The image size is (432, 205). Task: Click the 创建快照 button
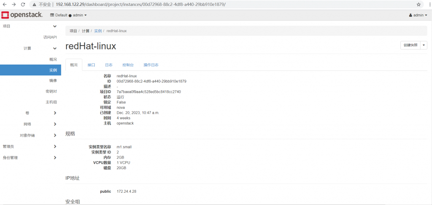click(x=410, y=45)
